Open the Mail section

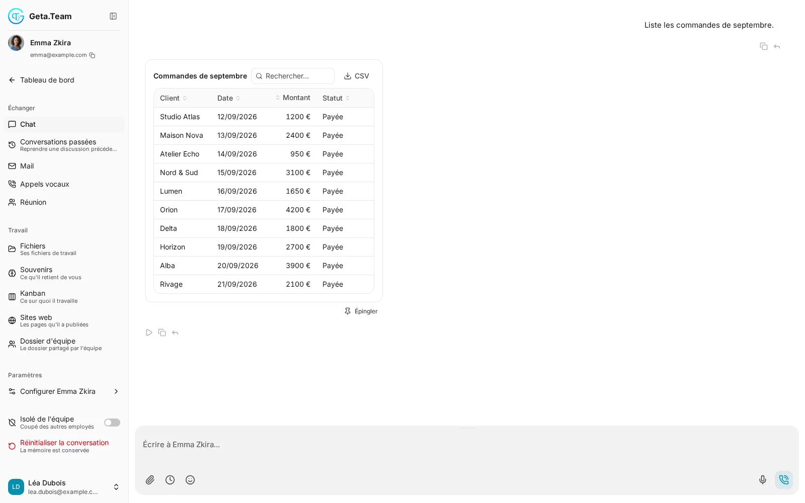[x=64, y=166]
